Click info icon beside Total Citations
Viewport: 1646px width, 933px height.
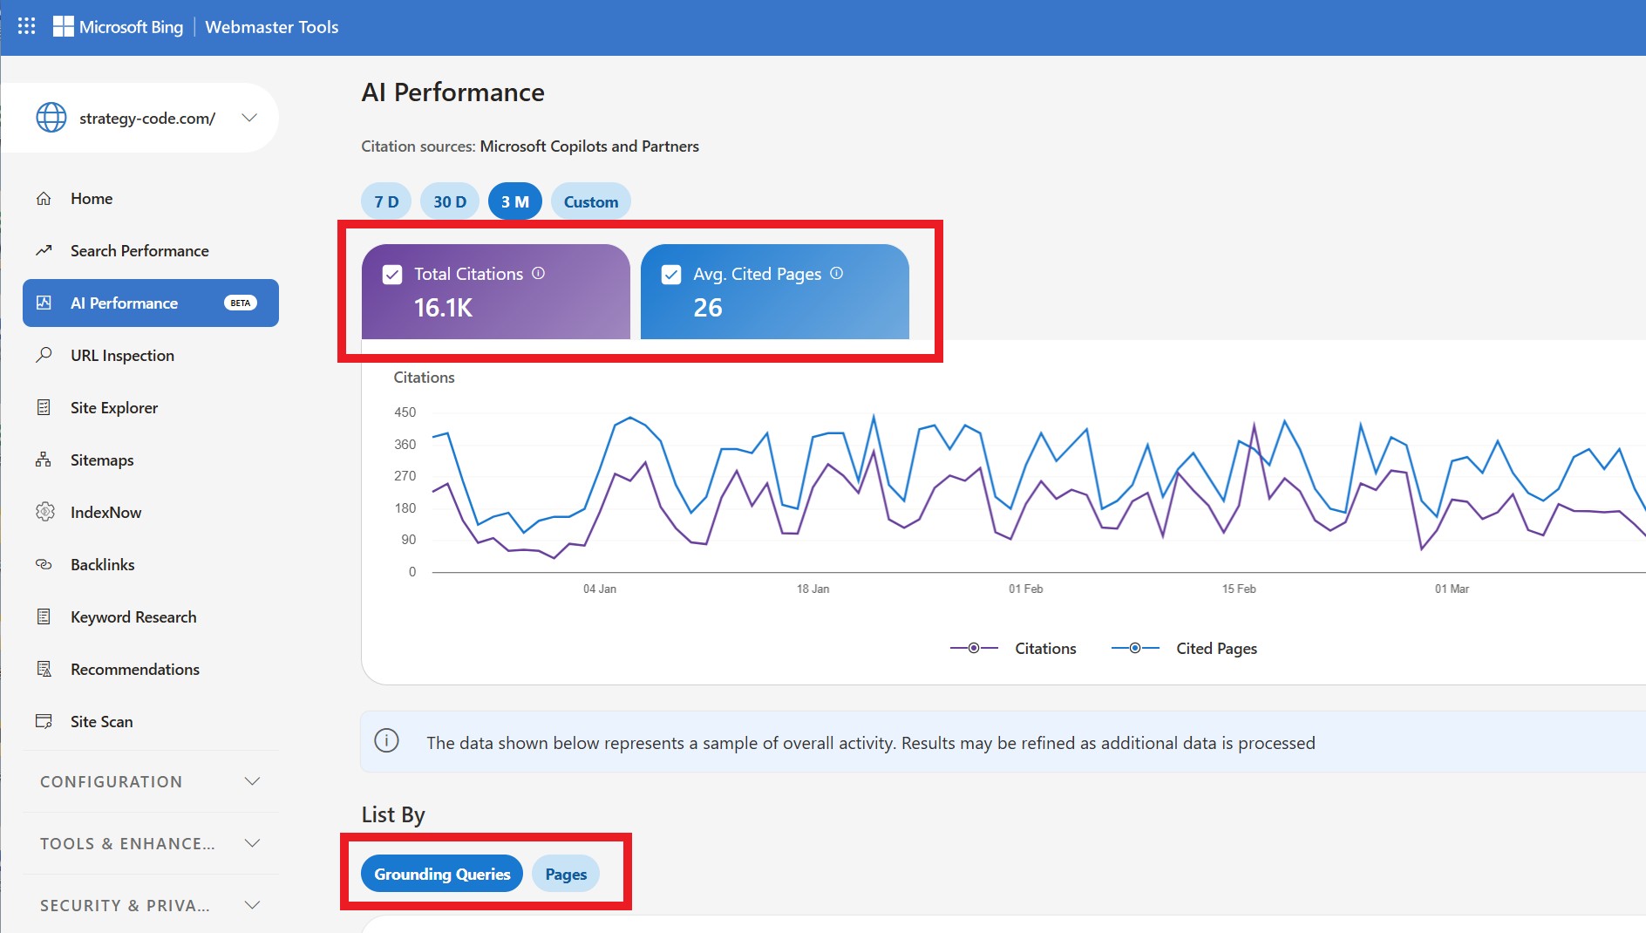click(539, 273)
